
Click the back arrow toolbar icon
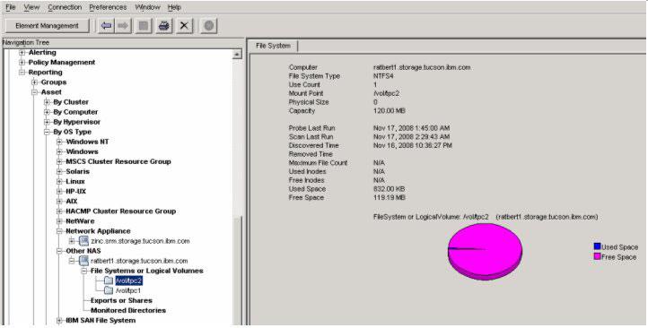pyautogui.click(x=107, y=26)
